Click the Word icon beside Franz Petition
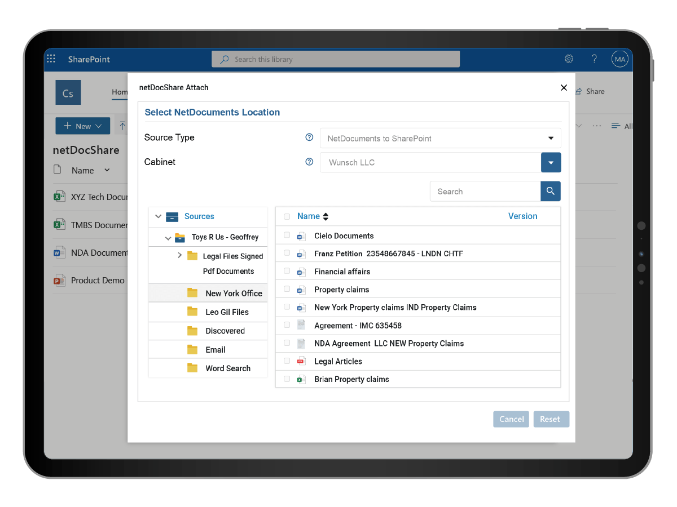The image size is (677, 507). (x=301, y=254)
